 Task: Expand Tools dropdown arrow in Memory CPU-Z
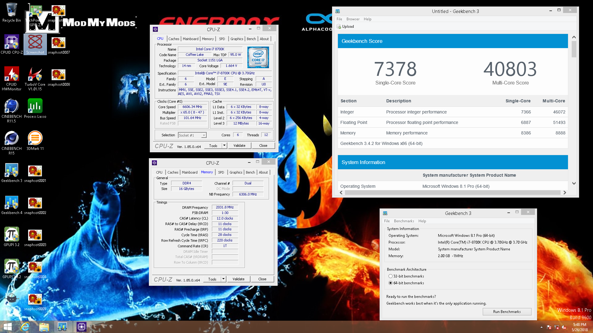[223, 279]
